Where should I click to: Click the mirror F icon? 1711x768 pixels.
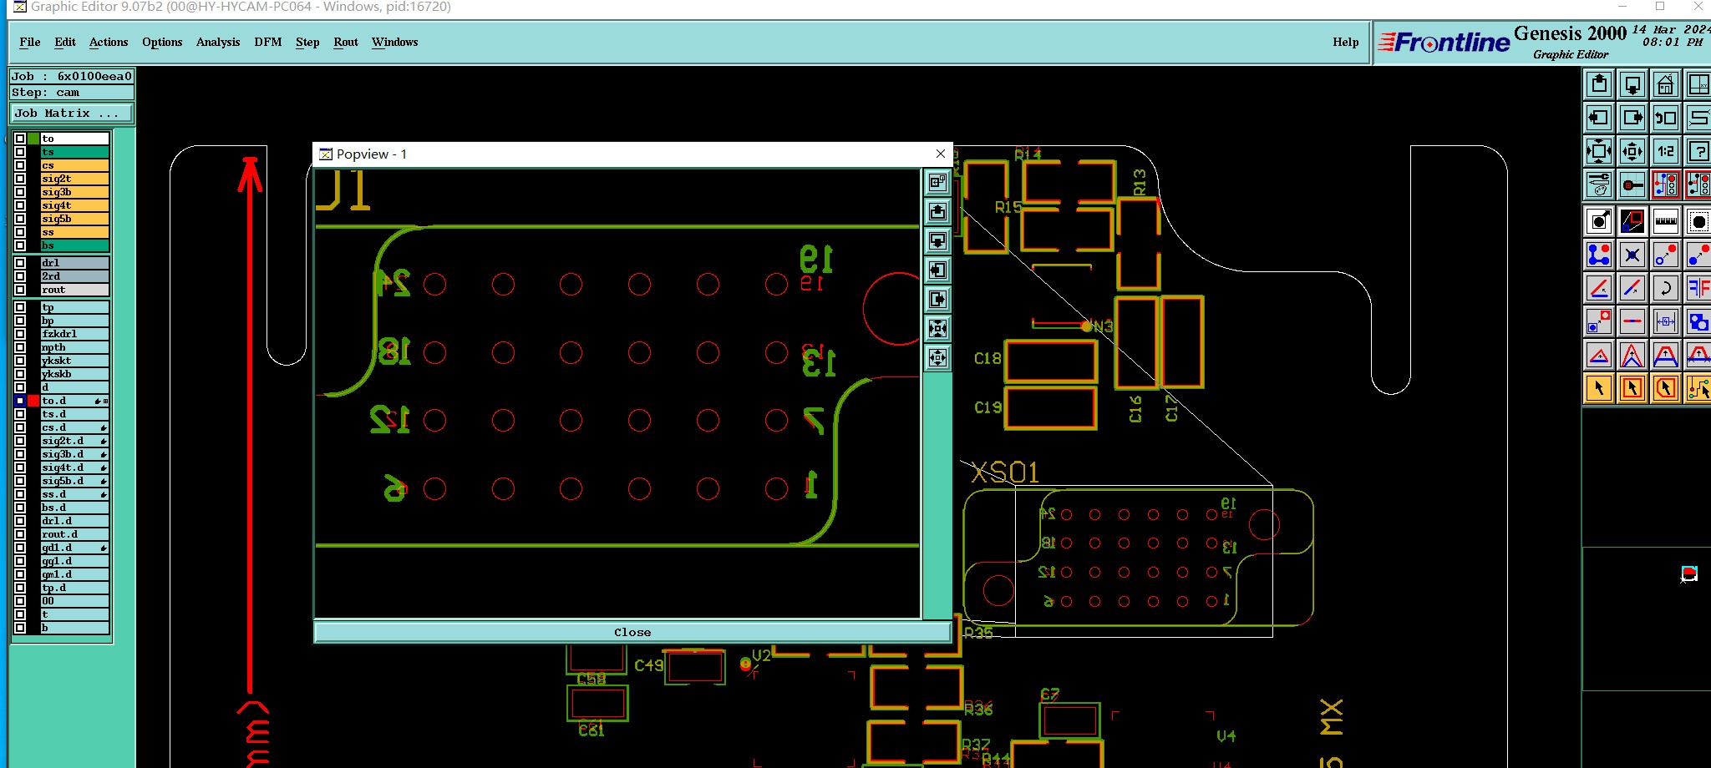pos(1698,288)
